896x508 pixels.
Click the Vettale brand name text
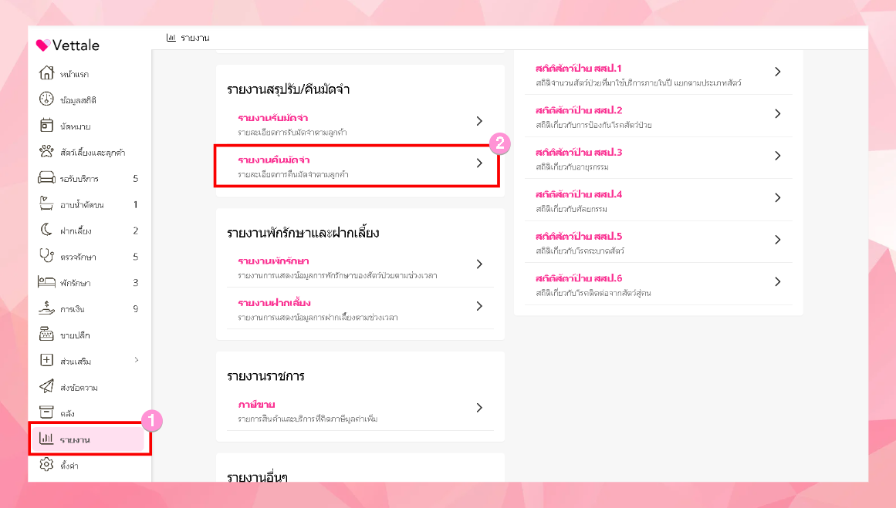coord(76,45)
